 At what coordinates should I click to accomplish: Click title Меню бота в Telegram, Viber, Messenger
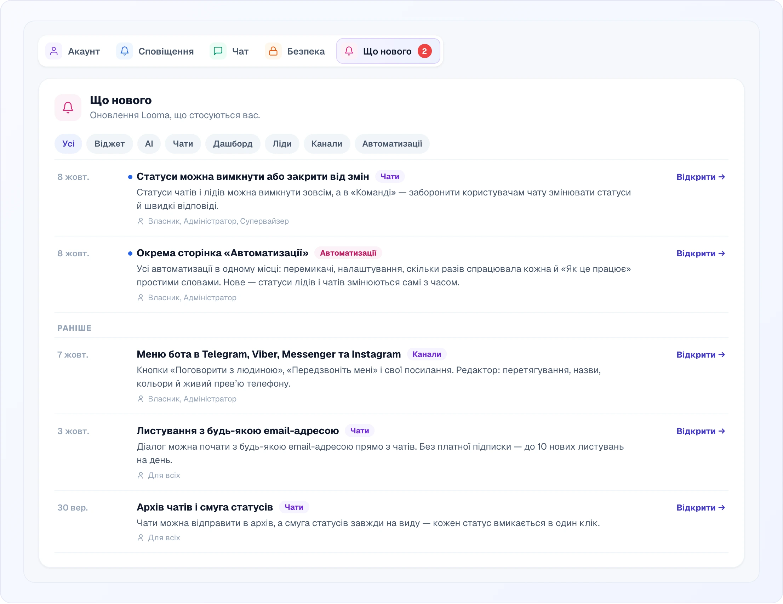point(269,354)
